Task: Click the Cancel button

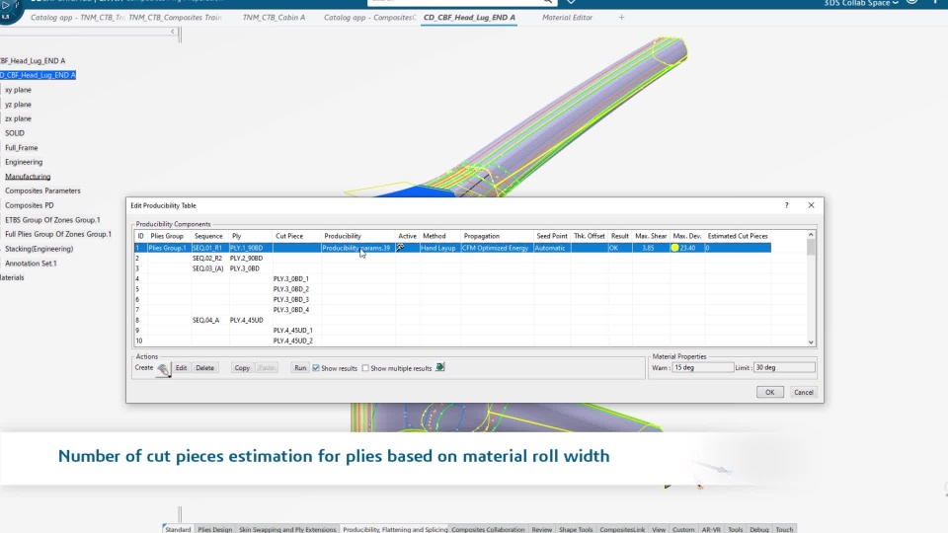Action: pos(804,392)
